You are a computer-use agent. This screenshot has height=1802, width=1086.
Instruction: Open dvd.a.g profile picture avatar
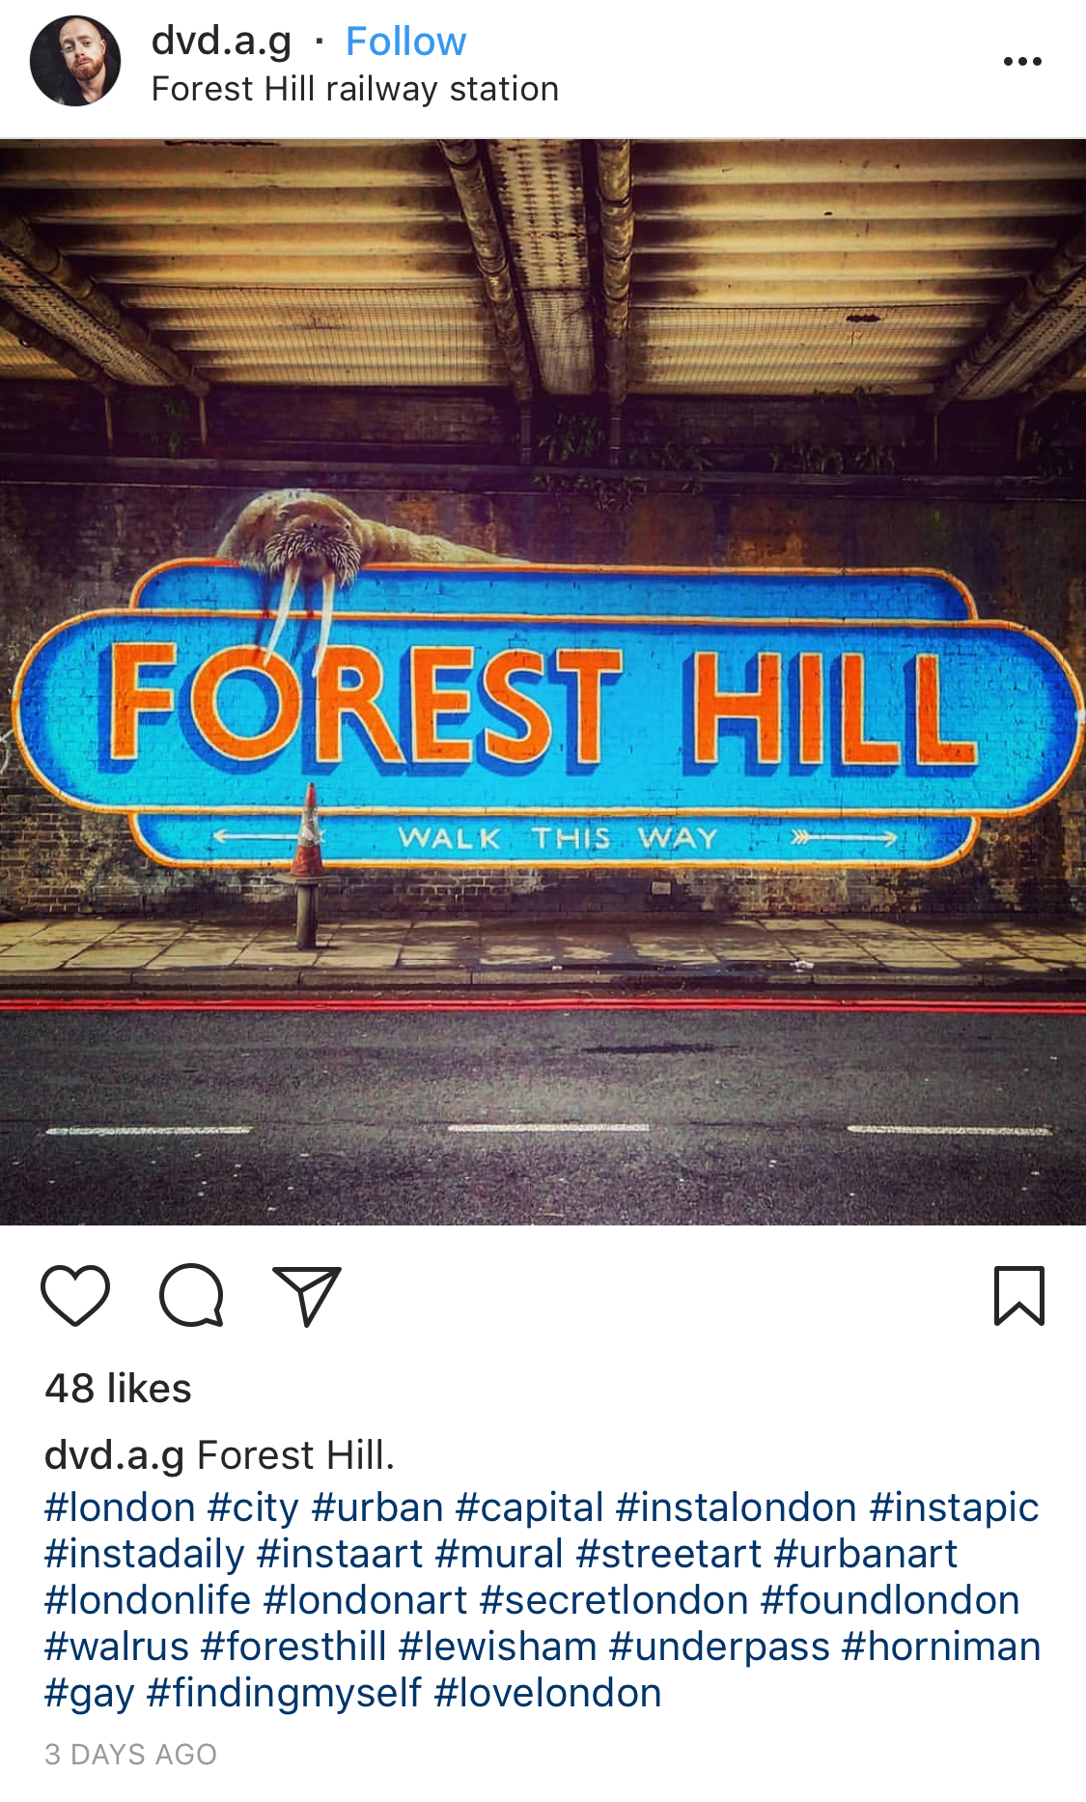(x=75, y=61)
